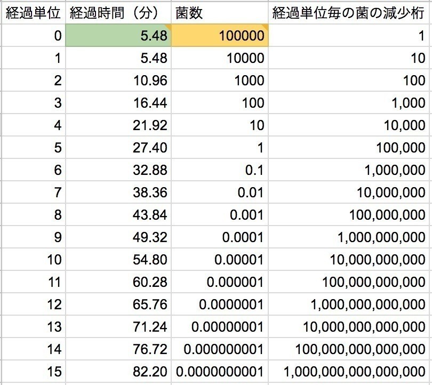This screenshot has width=432, height=385.
Task: Select the elapsed time cell 43.84
Action: [118, 215]
